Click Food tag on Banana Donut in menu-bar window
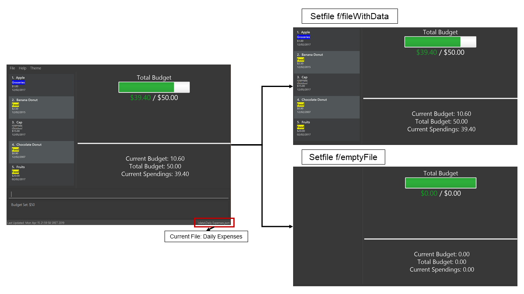This screenshot has height=294, width=524. pyautogui.click(x=15, y=105)
